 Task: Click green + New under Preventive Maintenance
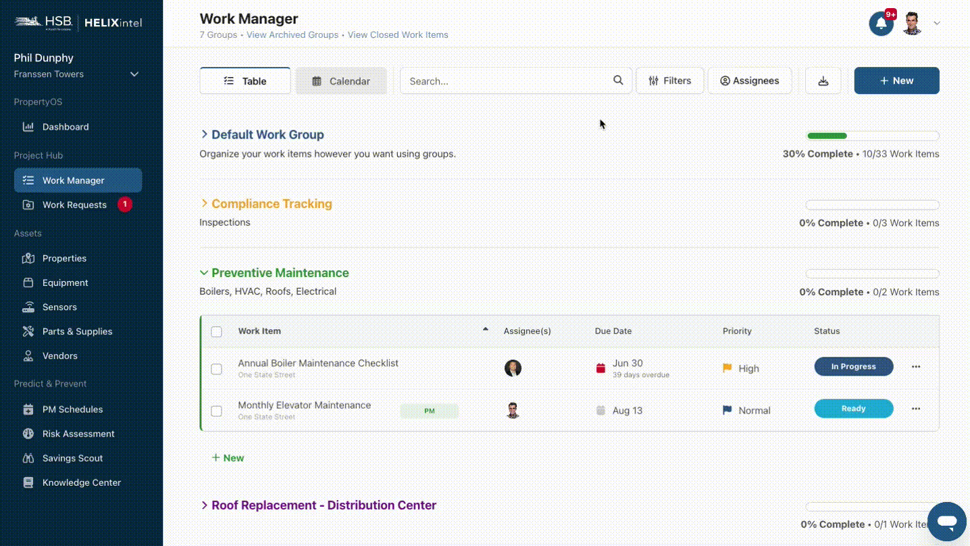pyautogui.click(x=228, y=457)
